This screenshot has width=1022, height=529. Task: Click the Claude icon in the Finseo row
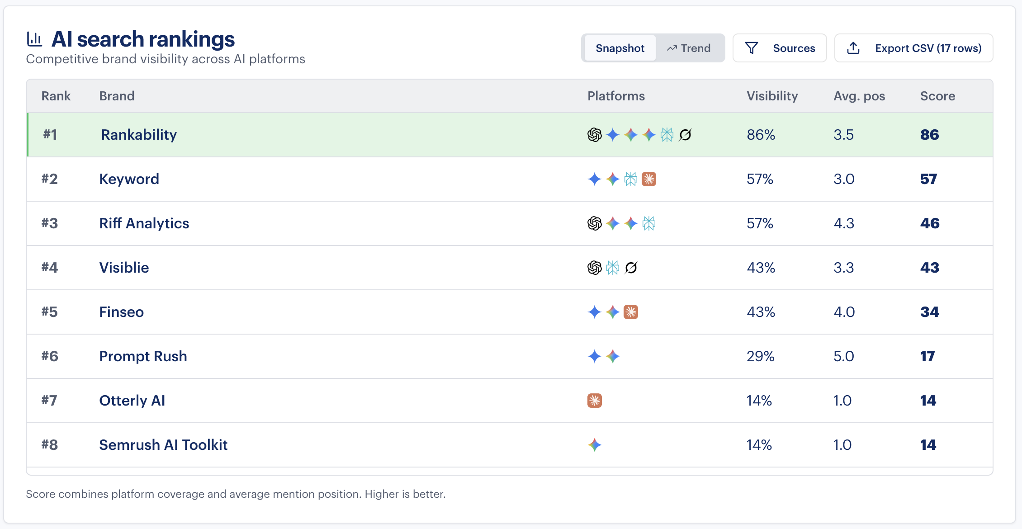tap(631, 312)
